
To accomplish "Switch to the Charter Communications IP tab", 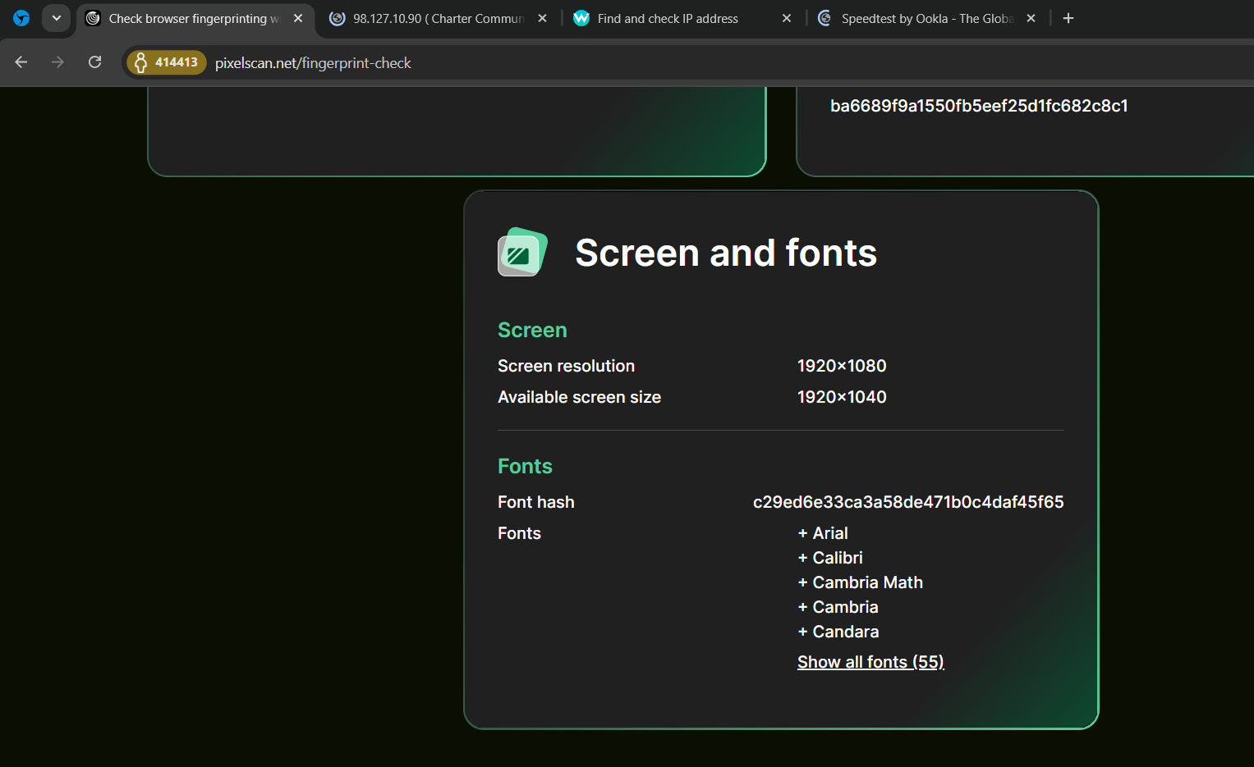I will tap(437, 18).
